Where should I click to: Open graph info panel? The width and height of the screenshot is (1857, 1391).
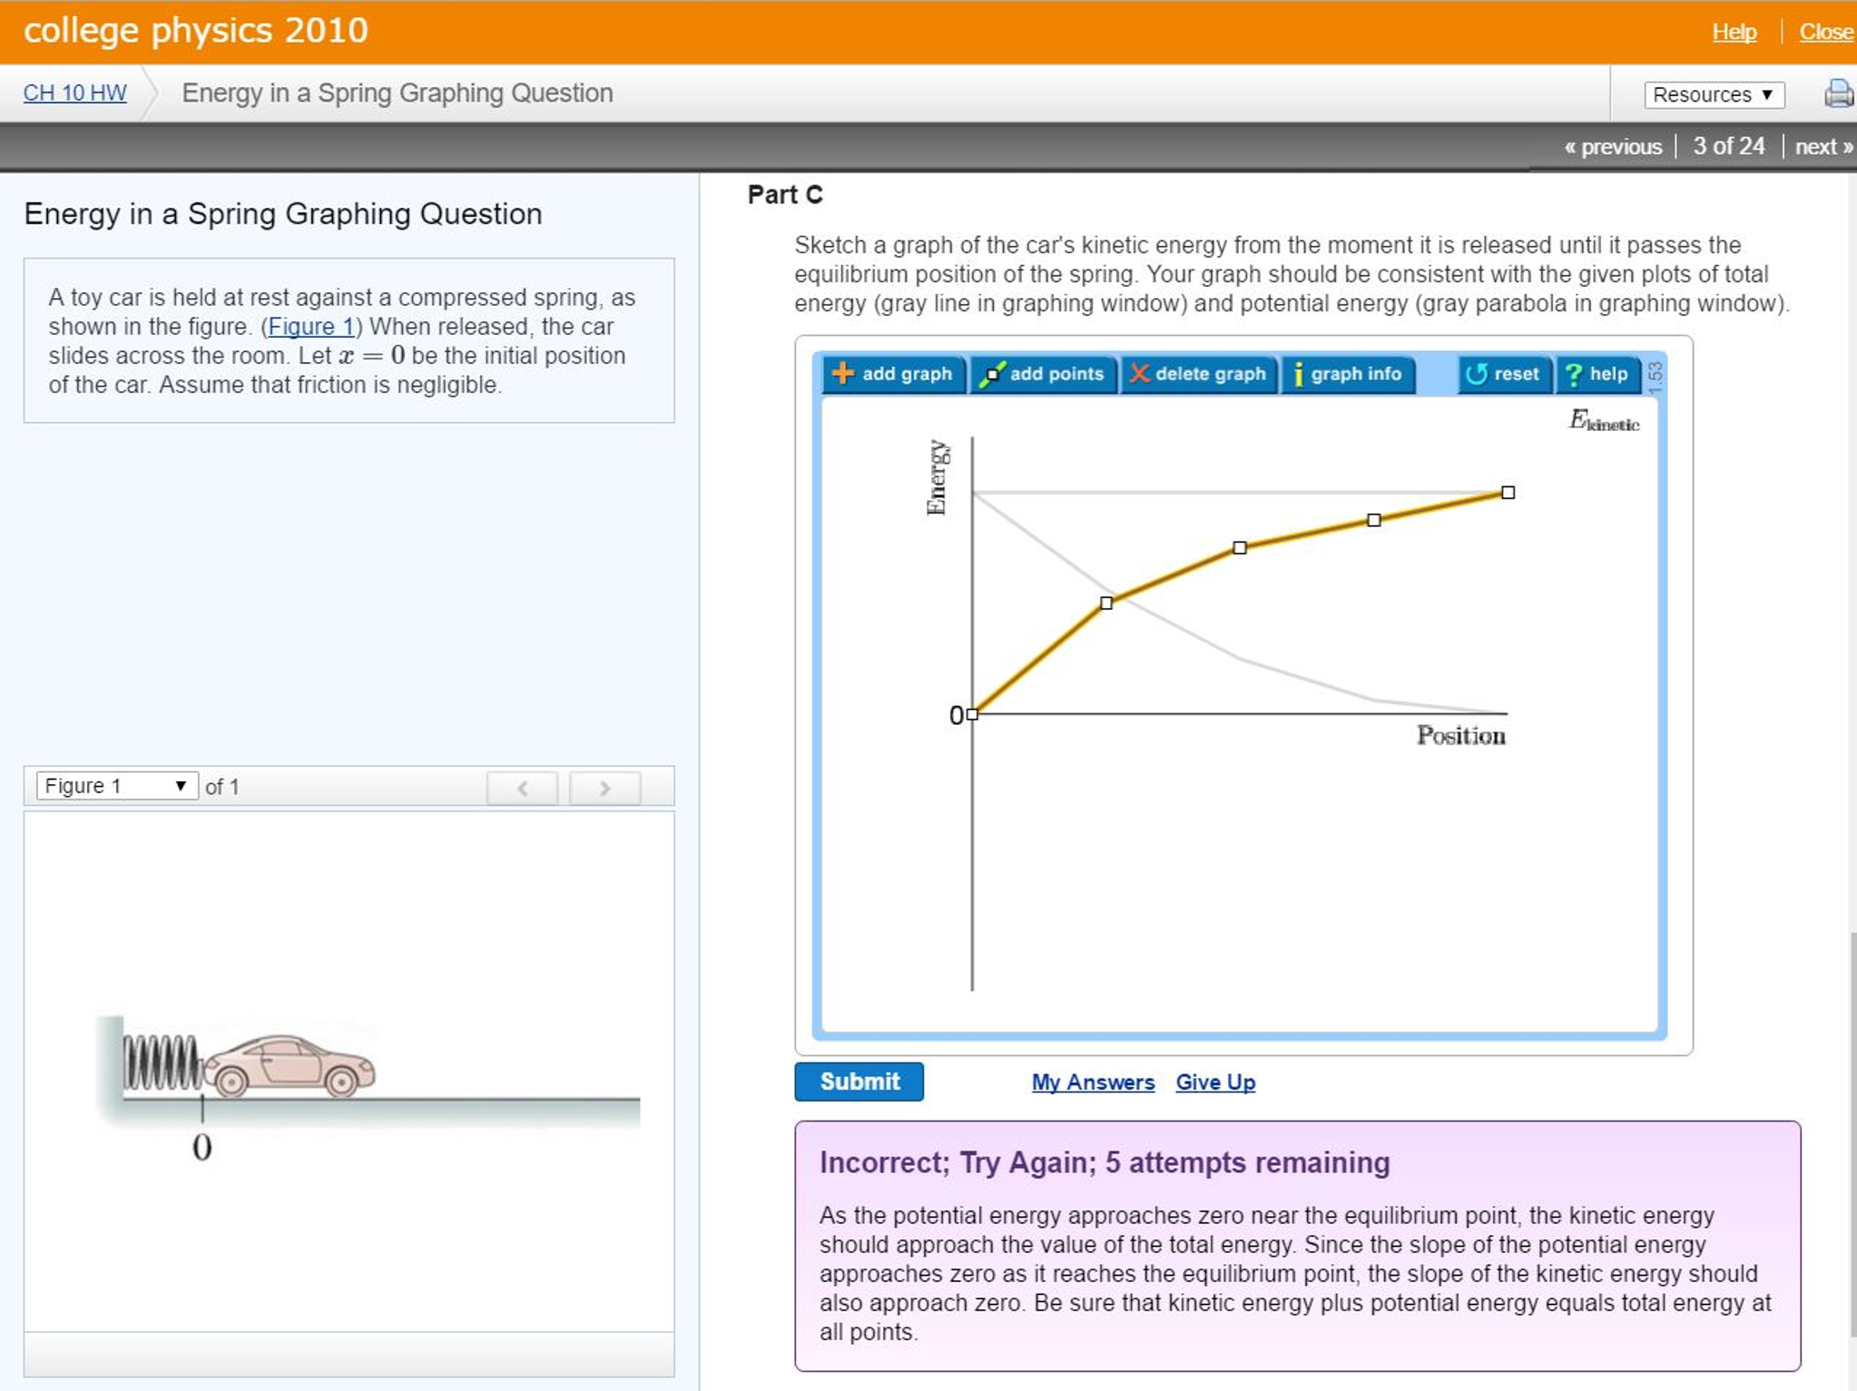[x=1347, y=373]
